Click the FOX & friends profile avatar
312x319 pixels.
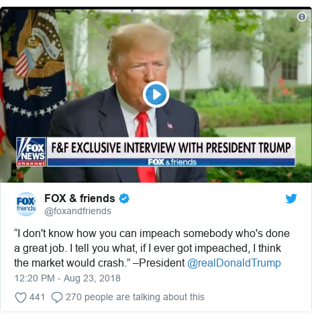[x=26, y=204]
